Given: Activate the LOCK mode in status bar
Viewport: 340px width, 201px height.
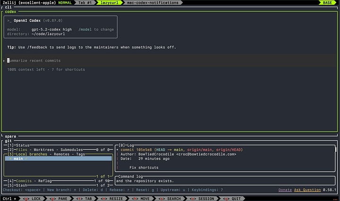Looking at the screenshot, I should pos(32,199).
